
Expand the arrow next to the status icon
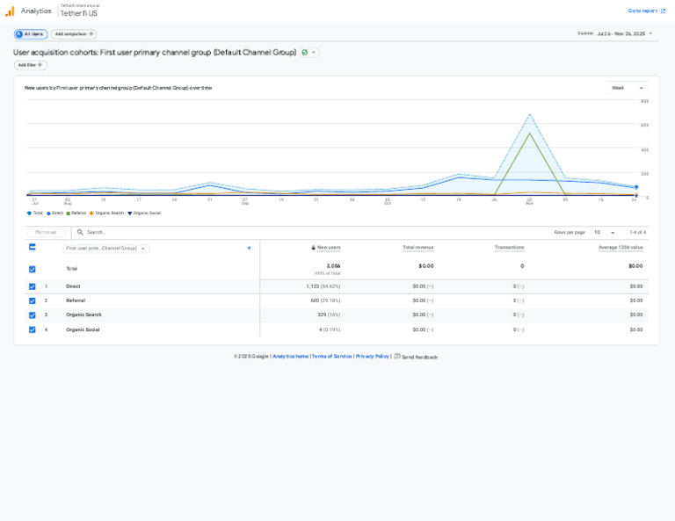tap(314, 53)
